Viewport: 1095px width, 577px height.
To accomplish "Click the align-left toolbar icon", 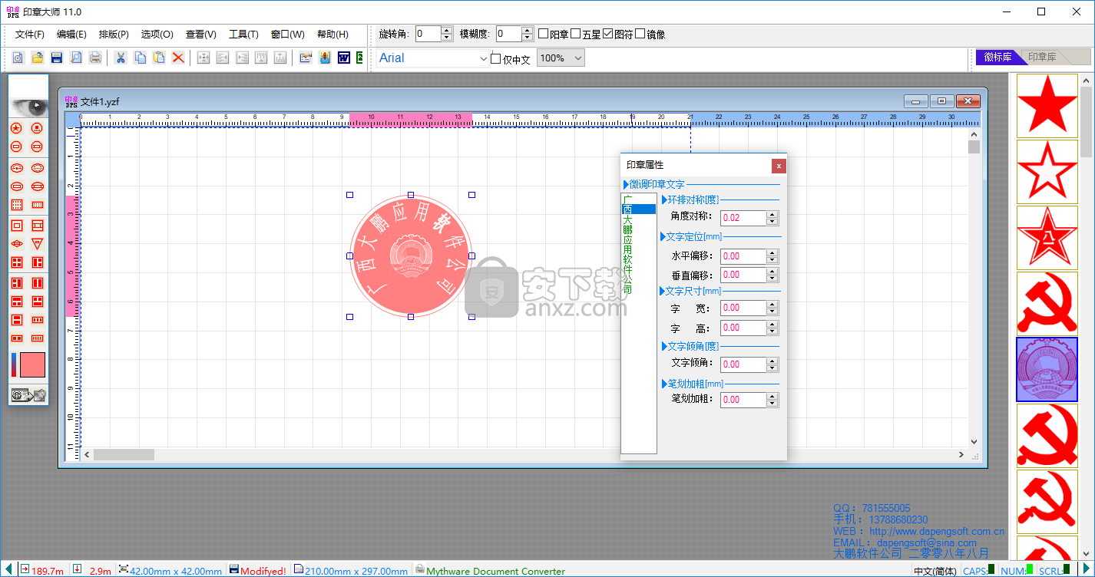I will coord(223,58).
